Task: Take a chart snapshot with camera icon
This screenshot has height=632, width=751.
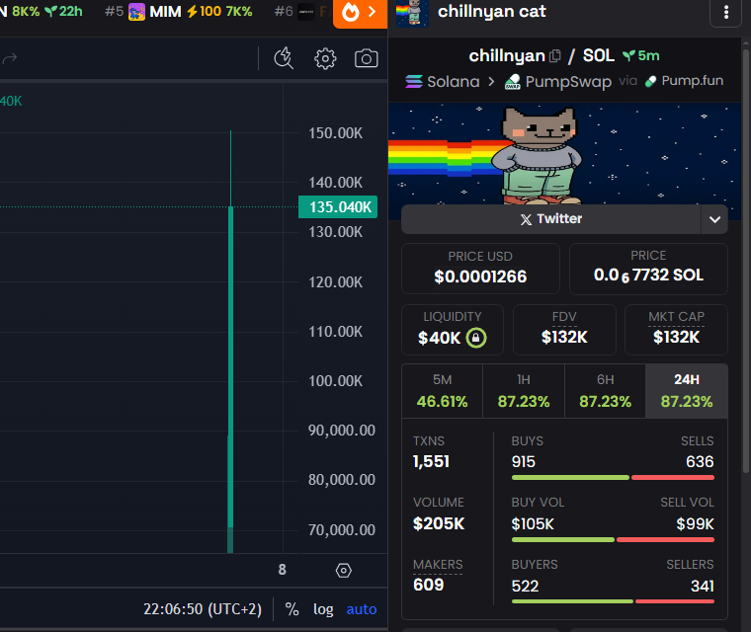Action: pos(366,58)
